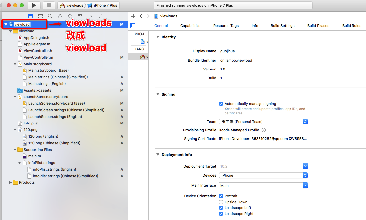Open the Debug navigator icon
The image size is (366, 220).
point(80,16)
